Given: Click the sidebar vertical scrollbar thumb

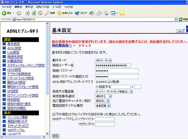Looking at the screenshot, I should point(47,60).
